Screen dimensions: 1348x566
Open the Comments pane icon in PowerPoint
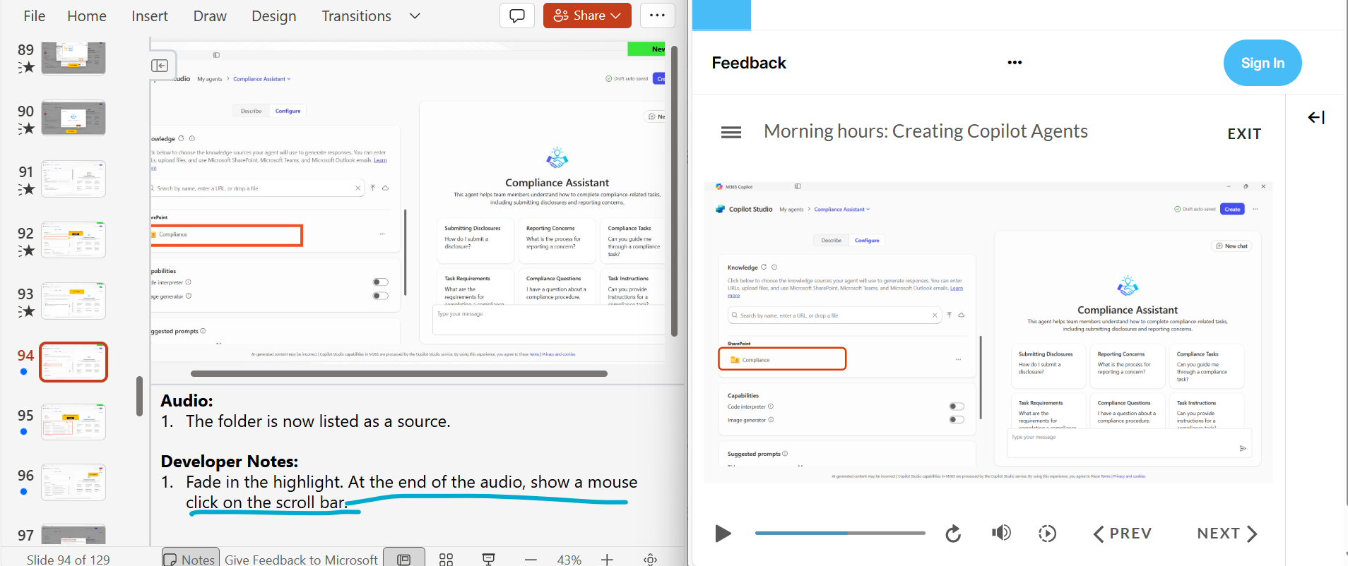click(x=517, y=16)
